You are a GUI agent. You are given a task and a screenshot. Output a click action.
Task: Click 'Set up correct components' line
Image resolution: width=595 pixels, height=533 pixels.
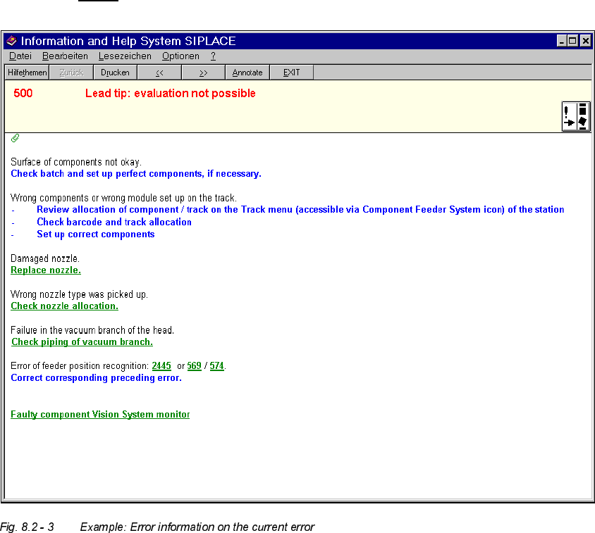(x=96, y=234)
